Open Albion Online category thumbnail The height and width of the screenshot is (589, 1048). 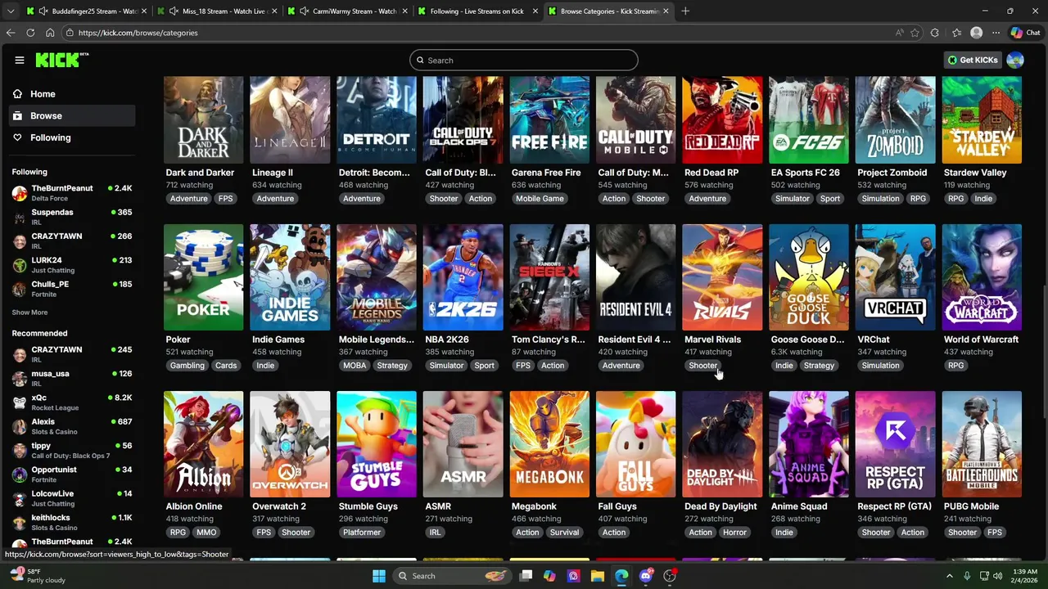tap(204, 444)
